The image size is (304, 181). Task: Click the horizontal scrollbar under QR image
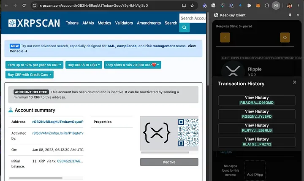[165, 152]
